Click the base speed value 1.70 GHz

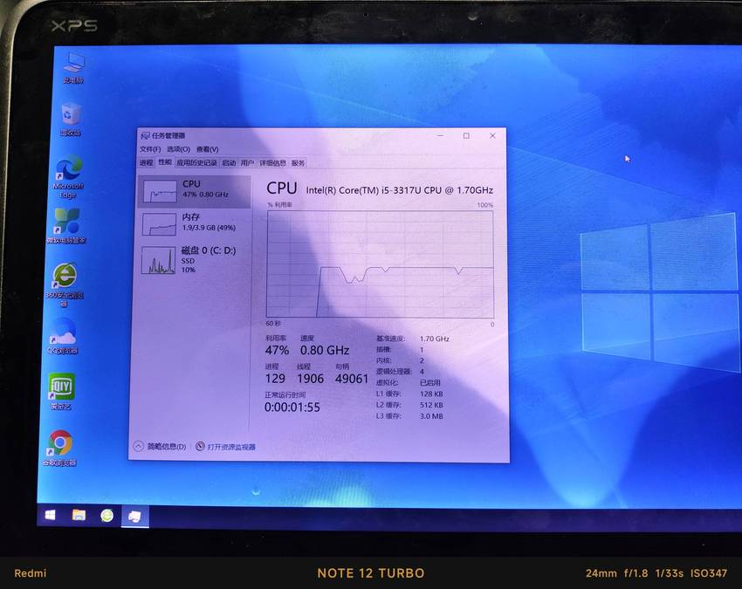pos(435,339)
